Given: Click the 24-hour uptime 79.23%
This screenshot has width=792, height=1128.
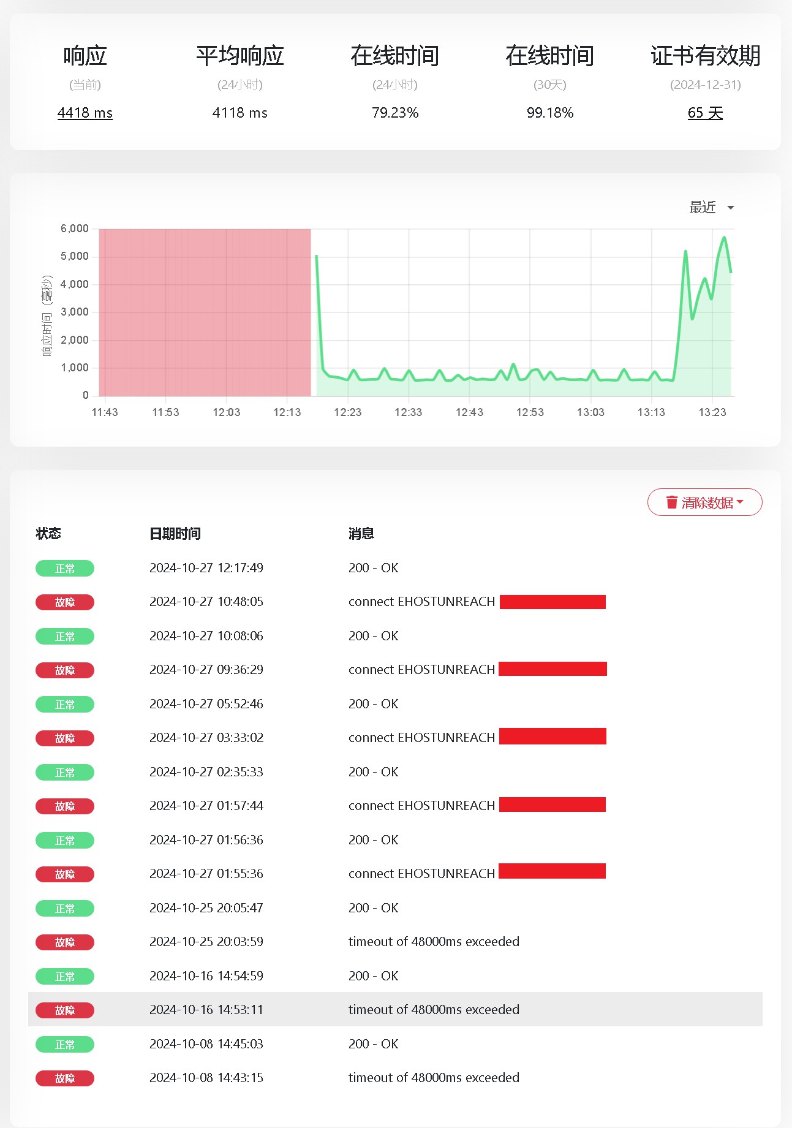Looking at the screenshot, I should tap(395, 113).
